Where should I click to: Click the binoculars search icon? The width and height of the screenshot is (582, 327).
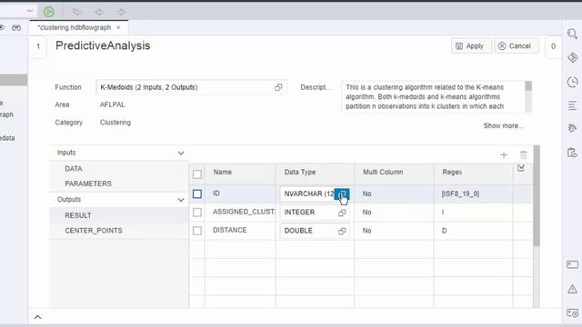point(16,28)
